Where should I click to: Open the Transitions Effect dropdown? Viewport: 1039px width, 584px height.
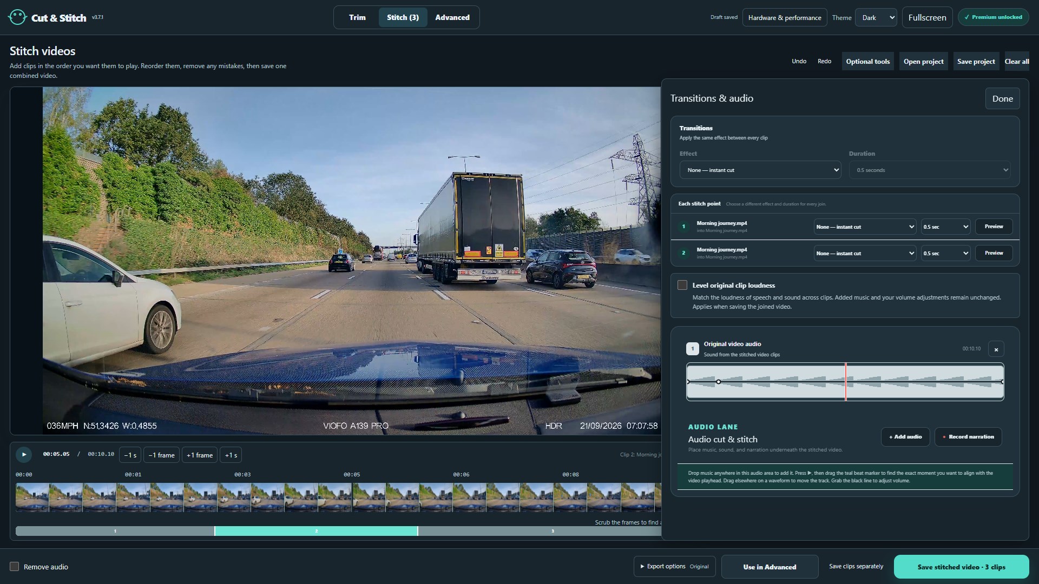click(760, 170)
